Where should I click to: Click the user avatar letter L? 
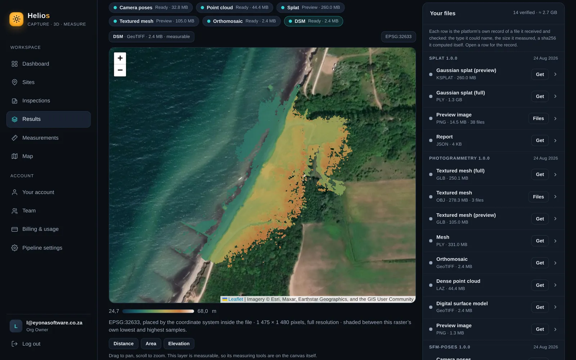click(16, 326)
